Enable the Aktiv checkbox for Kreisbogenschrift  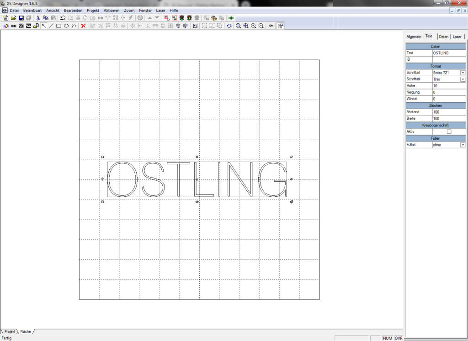449,131
